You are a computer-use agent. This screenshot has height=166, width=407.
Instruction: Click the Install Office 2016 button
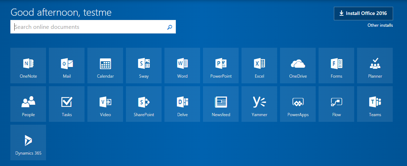coord(363,14)
